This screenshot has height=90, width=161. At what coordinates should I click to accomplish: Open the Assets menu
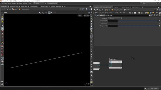pyautogui.click(x=14, y=3)
